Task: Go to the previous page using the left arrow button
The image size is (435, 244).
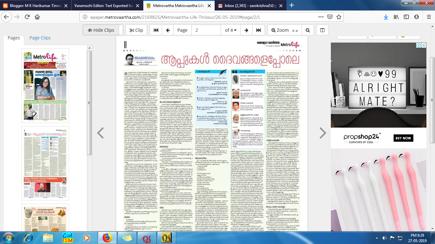Action: point(168,30)
